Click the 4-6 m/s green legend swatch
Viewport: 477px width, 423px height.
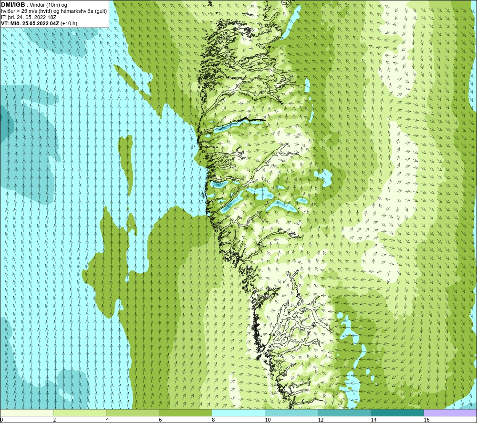click(x=132, y=413)
